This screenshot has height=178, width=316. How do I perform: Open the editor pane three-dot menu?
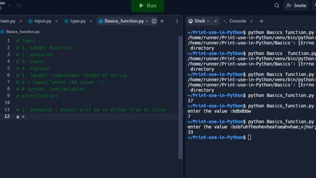[x=177, y=21]
